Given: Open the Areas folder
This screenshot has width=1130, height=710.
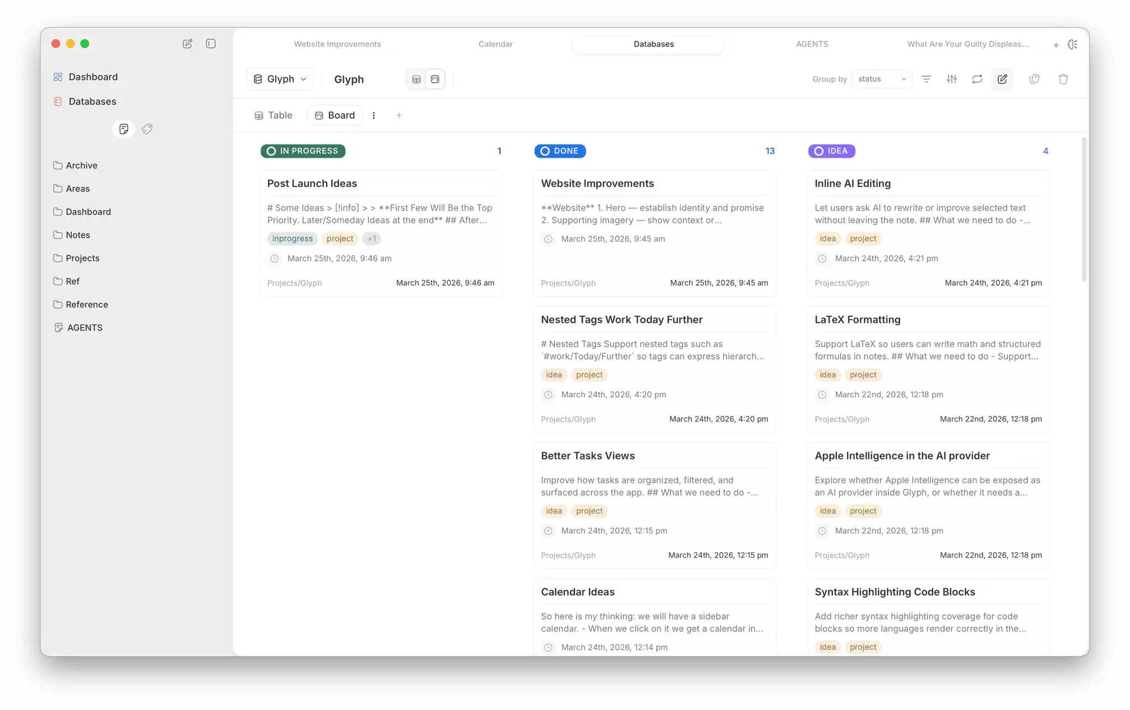Looking at the screenshot, I should tap(72, 189).
